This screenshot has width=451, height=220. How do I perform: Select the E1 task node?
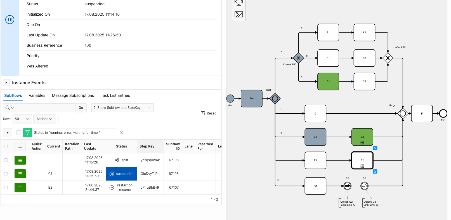coord(315,137)
